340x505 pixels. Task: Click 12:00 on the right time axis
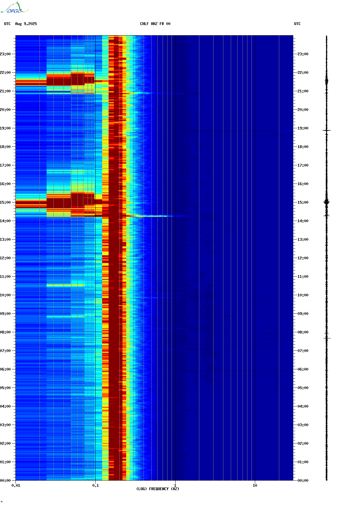pyautogui.click(x=303, y=258)
